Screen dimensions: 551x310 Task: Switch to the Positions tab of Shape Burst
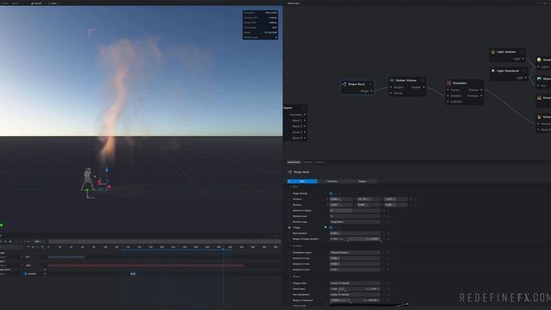[332, 182]
